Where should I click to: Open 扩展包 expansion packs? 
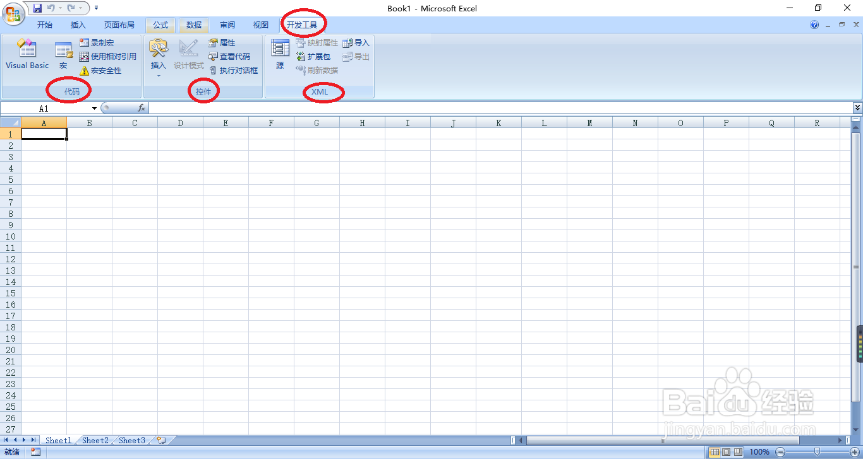pos(313,57)
